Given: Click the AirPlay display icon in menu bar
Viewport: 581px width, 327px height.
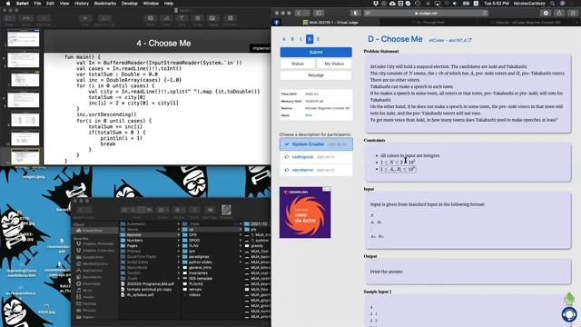Looking at the screenshot, I should [438, 4].
